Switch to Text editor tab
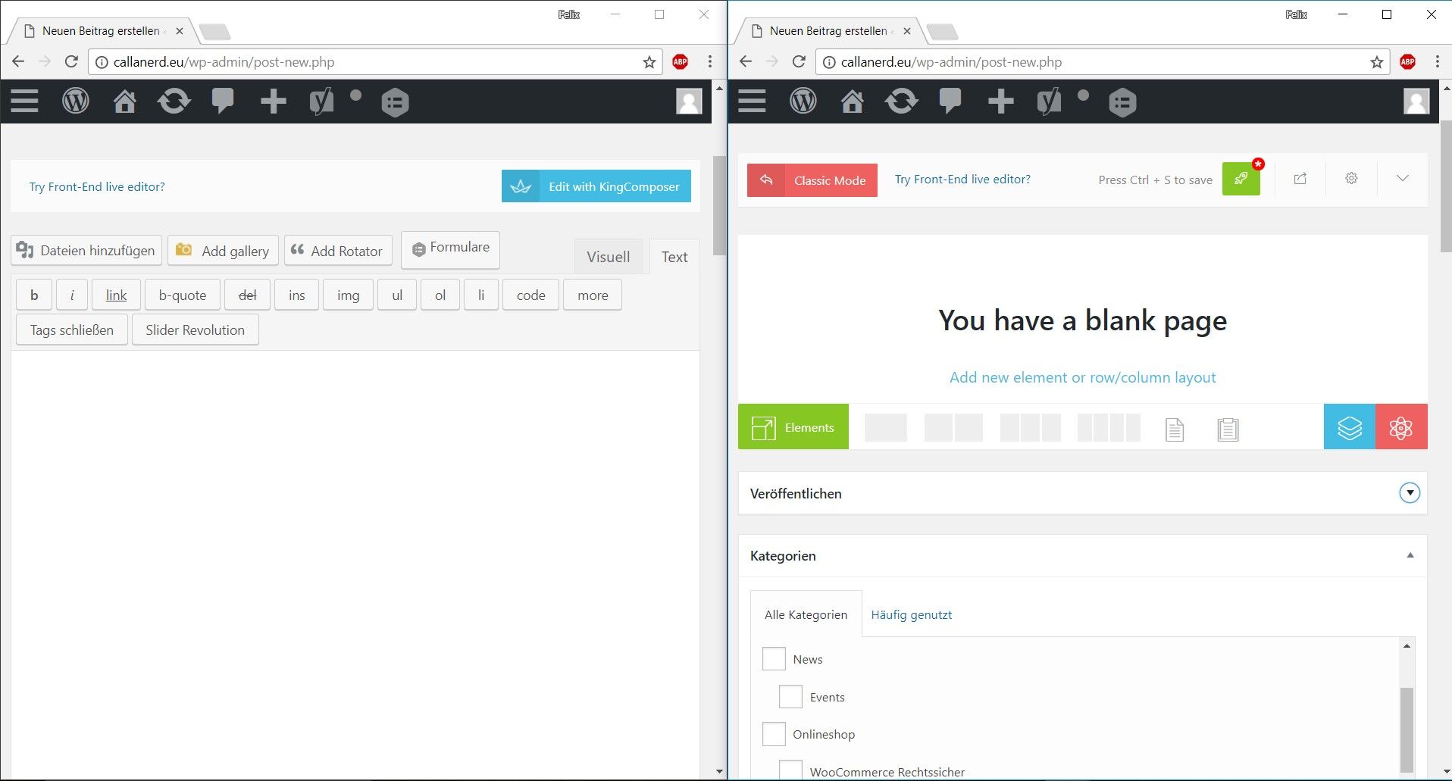The width and height of the screenshot is (1452, 781). click(x=674, y=257)
